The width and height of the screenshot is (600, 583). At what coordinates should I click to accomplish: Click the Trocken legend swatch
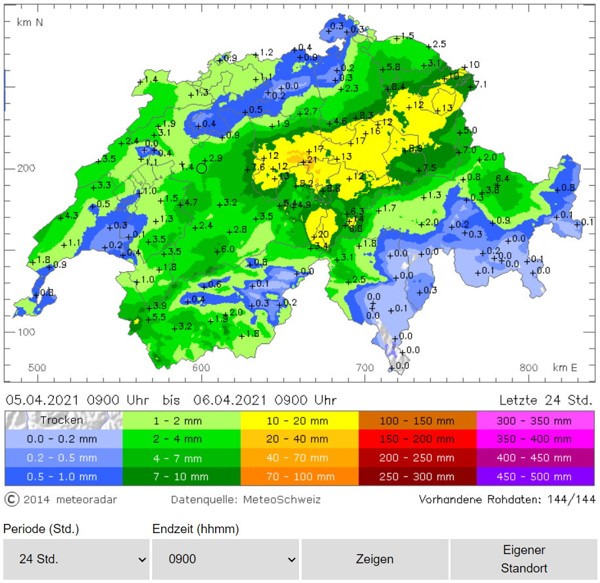click(64, 420)
